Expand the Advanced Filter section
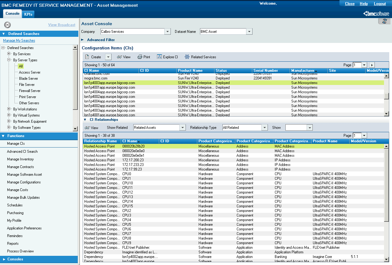The image size is (392, 265). click(82, 40)
